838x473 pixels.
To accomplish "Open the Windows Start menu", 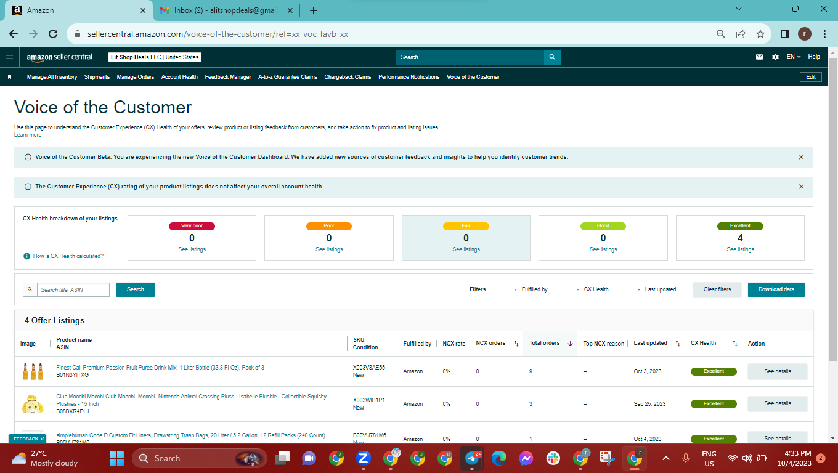I will (116, 458).
